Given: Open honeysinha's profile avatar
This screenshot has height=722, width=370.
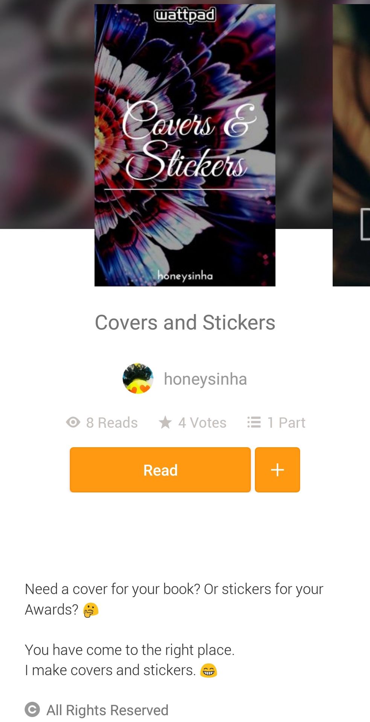Looking at the screenshot, I should [138, 379].
